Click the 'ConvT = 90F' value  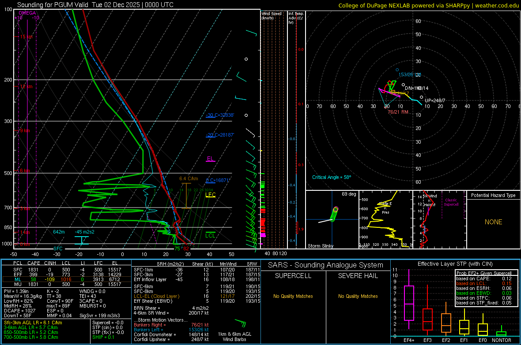click(x=60, y=301)
